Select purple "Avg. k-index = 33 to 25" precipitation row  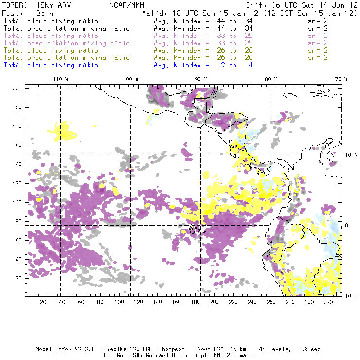203,43
